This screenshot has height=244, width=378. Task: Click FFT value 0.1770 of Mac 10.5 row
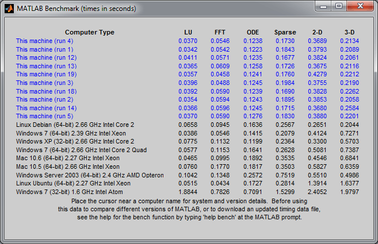pos(220,166)
